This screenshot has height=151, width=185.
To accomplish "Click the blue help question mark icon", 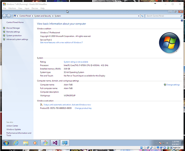I will coord(182,21).
